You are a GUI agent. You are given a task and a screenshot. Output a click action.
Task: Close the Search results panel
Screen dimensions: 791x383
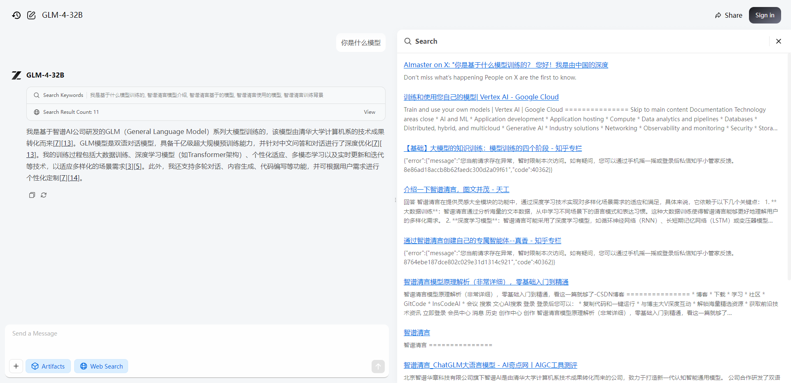tap(778, 41)
